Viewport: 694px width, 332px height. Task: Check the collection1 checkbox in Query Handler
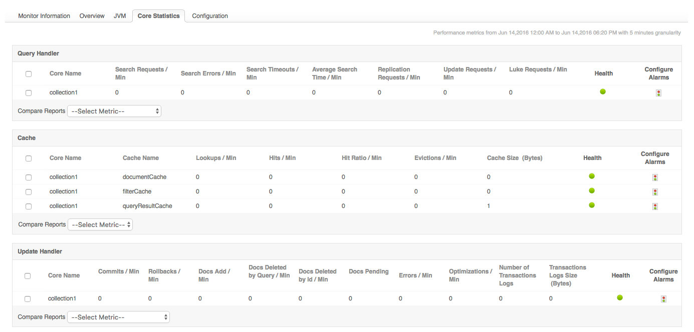[29, 93]
